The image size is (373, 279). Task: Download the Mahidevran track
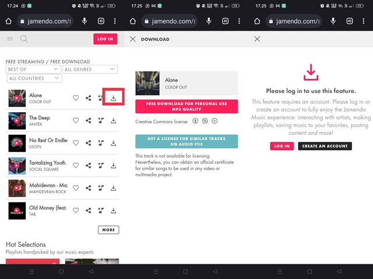pyautogui.click(x=114, y=188)
